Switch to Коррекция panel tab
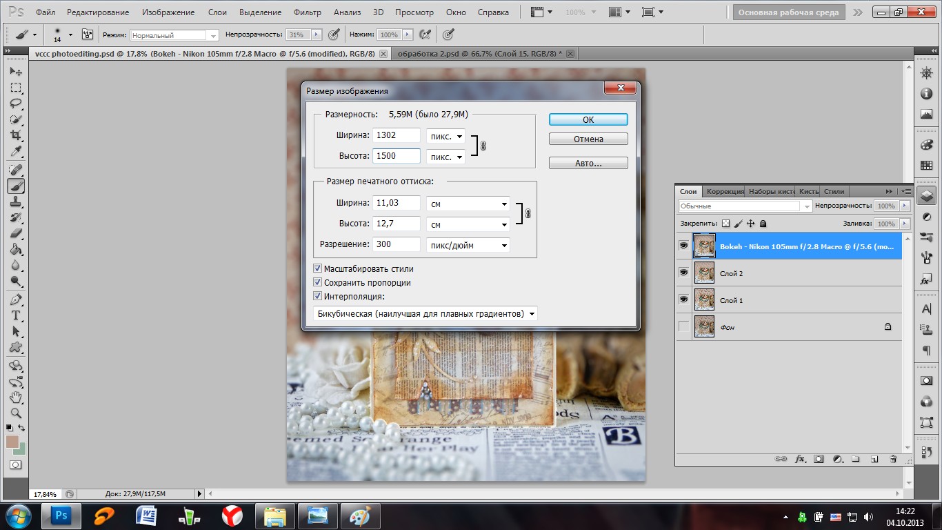The height and width of the screenshot is (530, 942). (x=725, y=191)
